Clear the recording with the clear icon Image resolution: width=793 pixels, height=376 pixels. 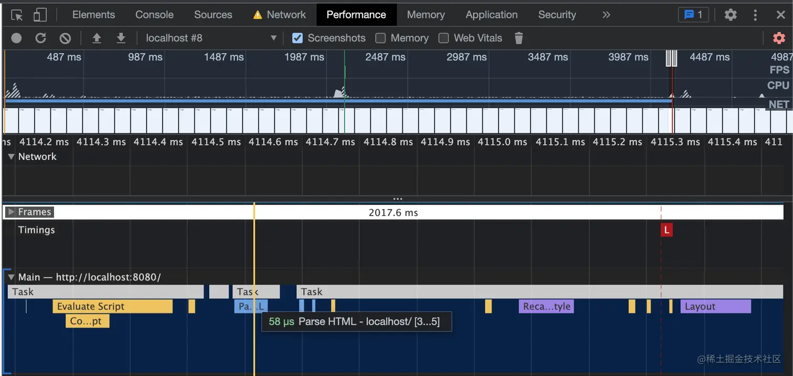pyautogui.click(x=65, y=38)
